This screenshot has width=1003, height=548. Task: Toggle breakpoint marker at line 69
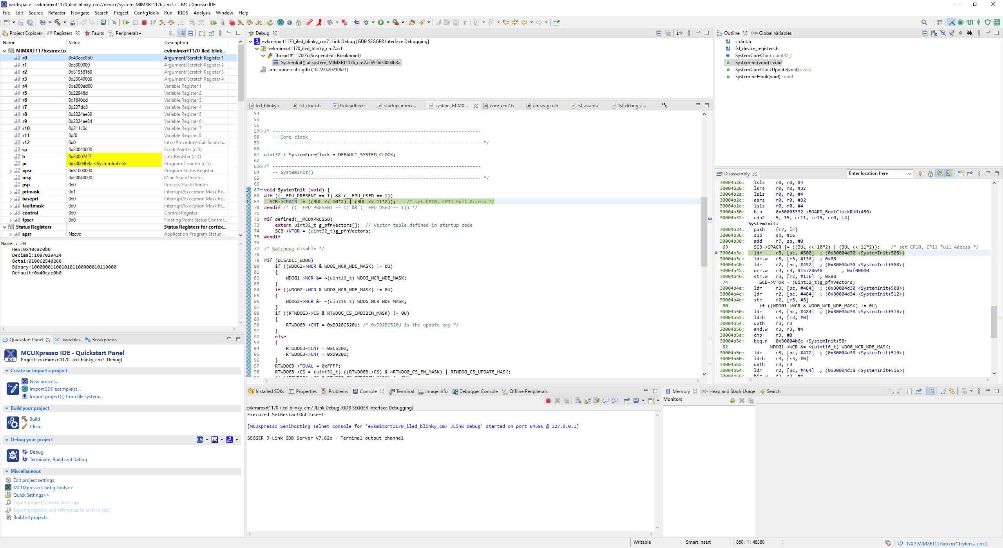[248, 202]
